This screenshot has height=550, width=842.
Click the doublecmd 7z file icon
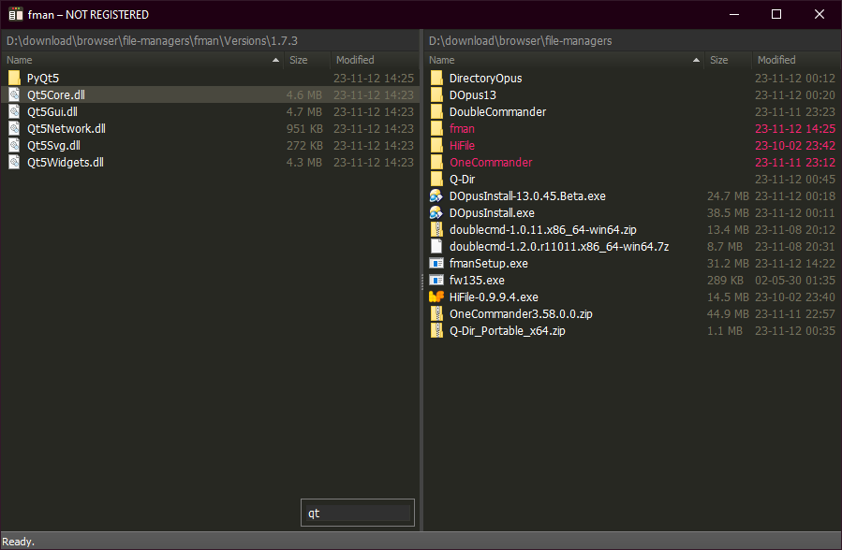[x=436, y=247]
